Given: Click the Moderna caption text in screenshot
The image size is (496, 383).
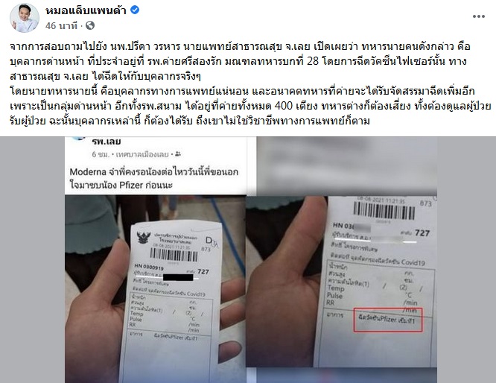Looking at the screenshot, I should point(153,178).
